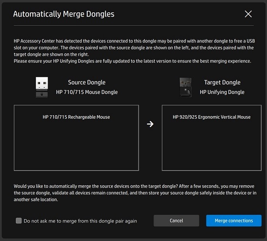Click the 'Do not ask me to merge' label
267x241 pixels.
click(80, 221)
